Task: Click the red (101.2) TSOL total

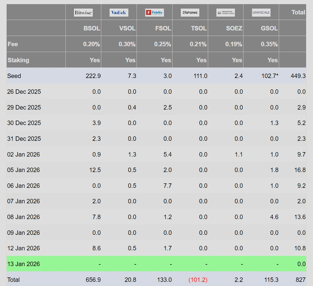Action: [x=198, y=280]
